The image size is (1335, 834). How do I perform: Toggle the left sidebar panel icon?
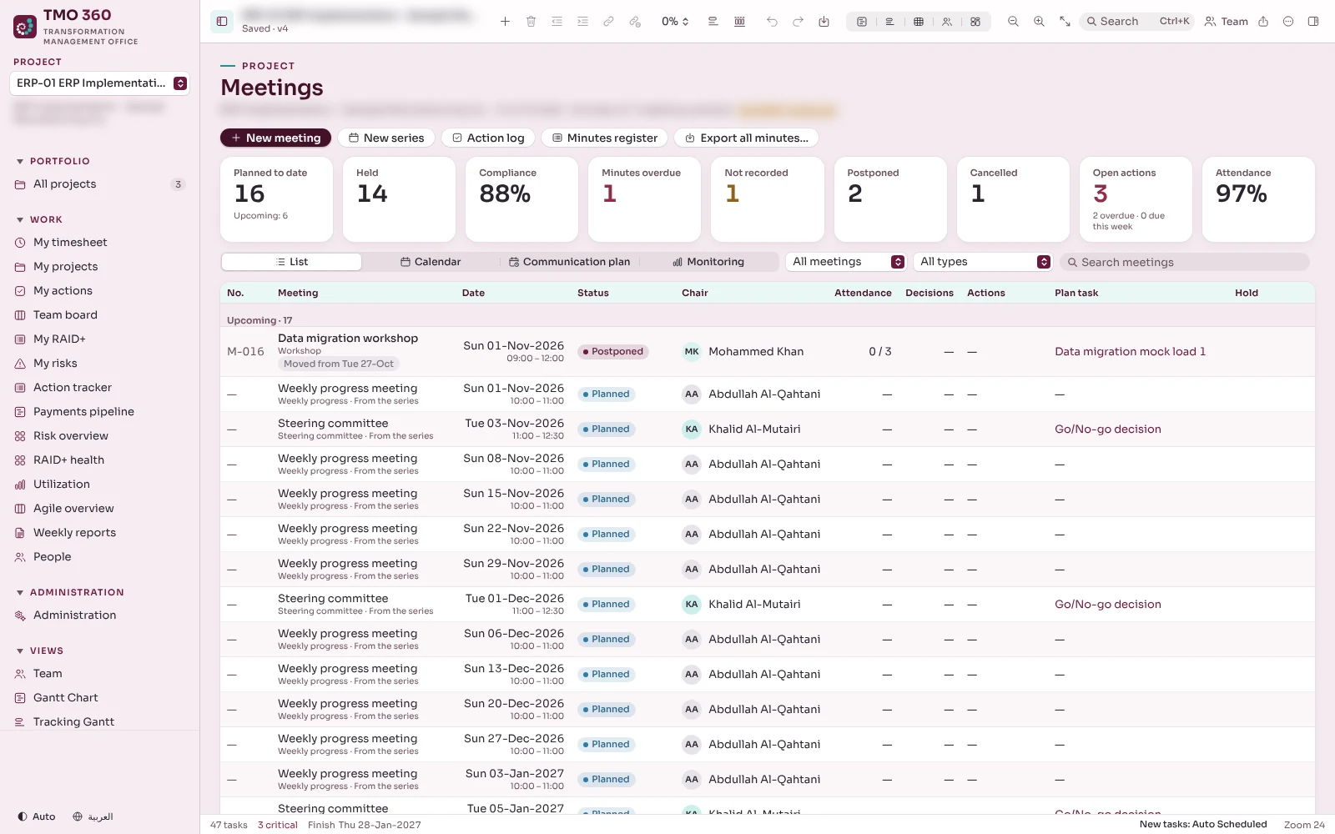222,22
